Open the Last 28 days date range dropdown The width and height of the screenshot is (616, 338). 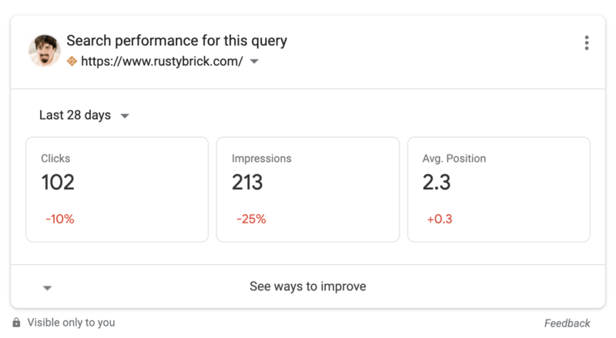(x=84, y=115)
